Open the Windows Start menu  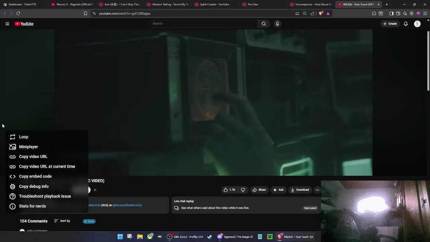(120, 237)
